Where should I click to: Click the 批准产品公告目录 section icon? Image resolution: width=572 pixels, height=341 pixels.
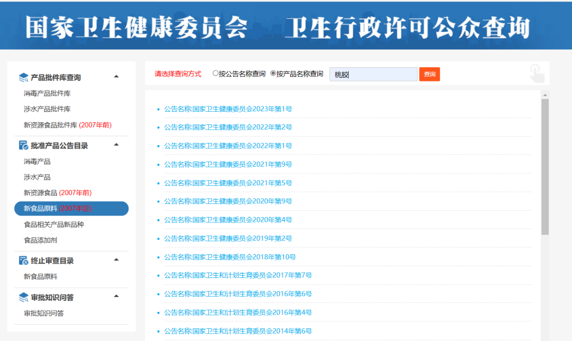coord(23,146)
